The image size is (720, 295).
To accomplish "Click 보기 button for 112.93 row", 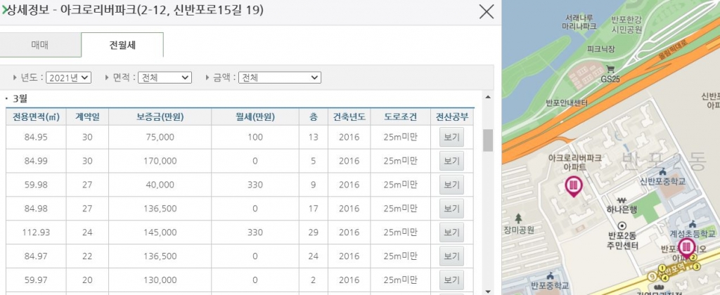I will tap(451, 232).
